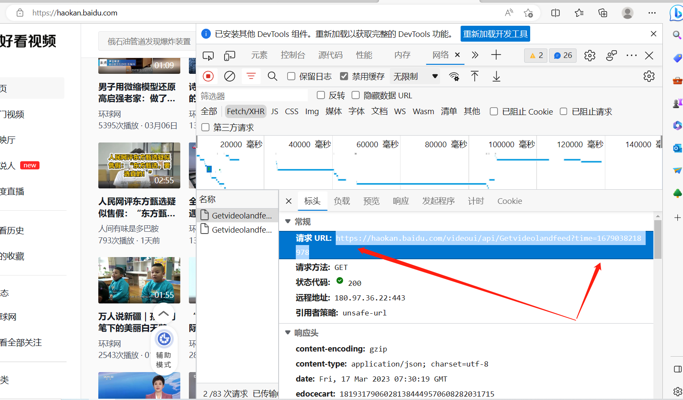Click 重新加载开发工具 reload button
The height and width of the screenshot is (400, 683).
pos(495,34)
